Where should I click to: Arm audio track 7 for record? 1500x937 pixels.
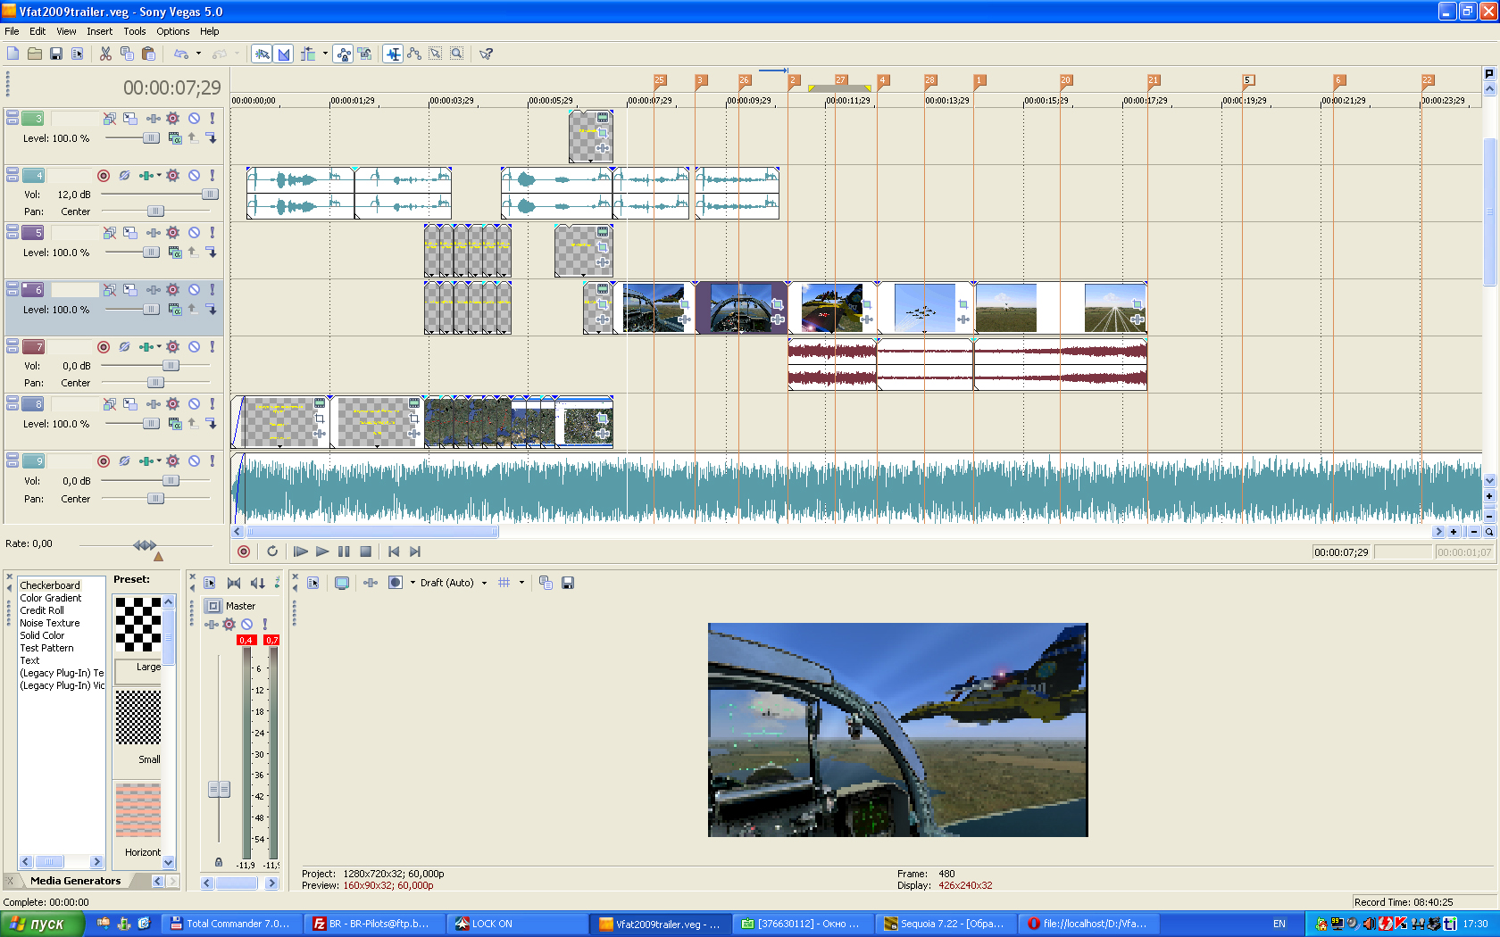(x=104, y=347)
